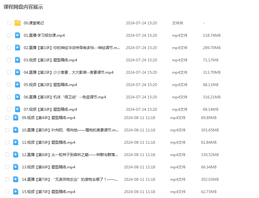Open 07.视频【第3讲】题型精练.mp4 file name
This screenshot has height=198, width=259.
pyautogui.click(x=50, y=109)
